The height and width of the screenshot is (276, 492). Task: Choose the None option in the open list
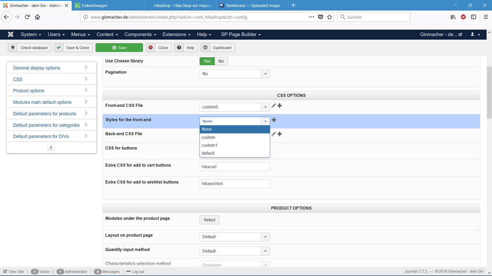click(x=234, y=129)
